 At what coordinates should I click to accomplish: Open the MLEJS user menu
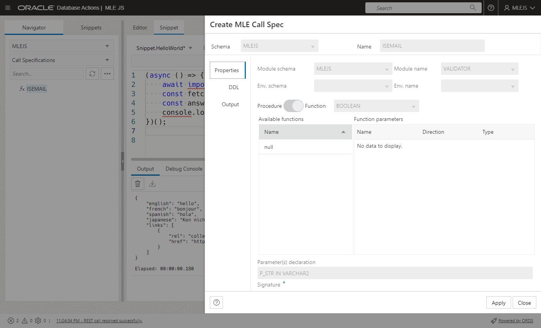[519, 8]
